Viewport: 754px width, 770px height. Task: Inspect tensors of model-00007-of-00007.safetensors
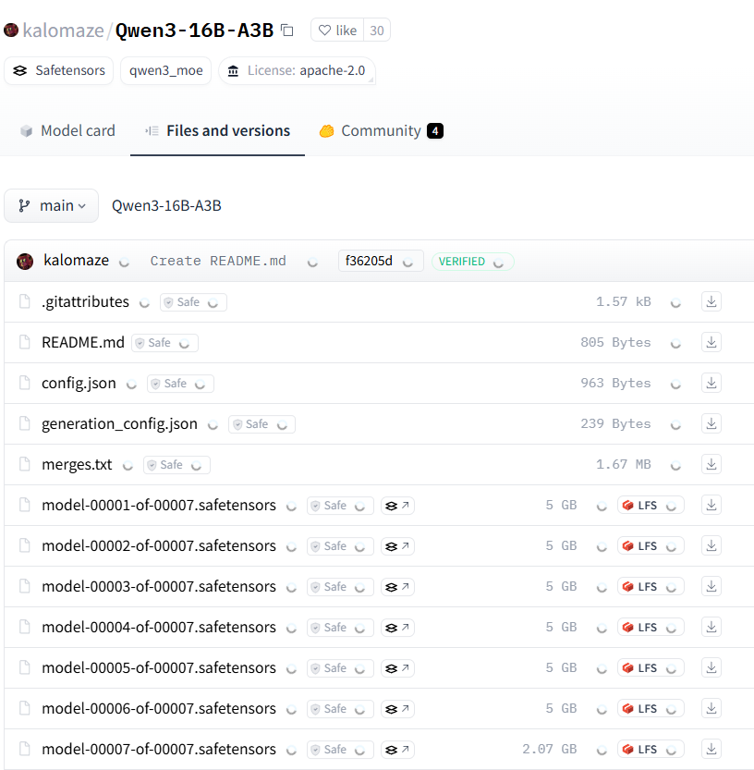(x=397, y=750)
